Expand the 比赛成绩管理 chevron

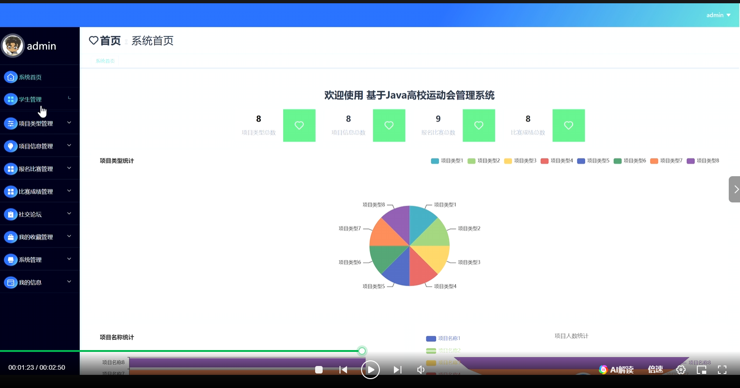tap(69, 191)
